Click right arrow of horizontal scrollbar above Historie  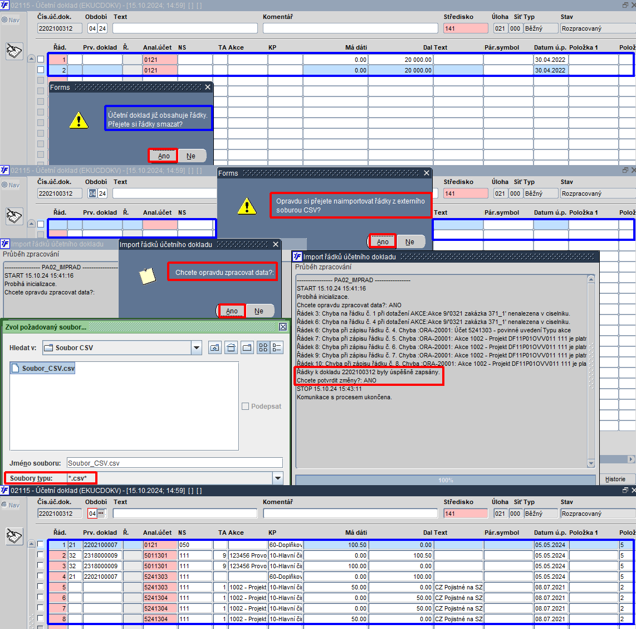(x=631, y=459)
